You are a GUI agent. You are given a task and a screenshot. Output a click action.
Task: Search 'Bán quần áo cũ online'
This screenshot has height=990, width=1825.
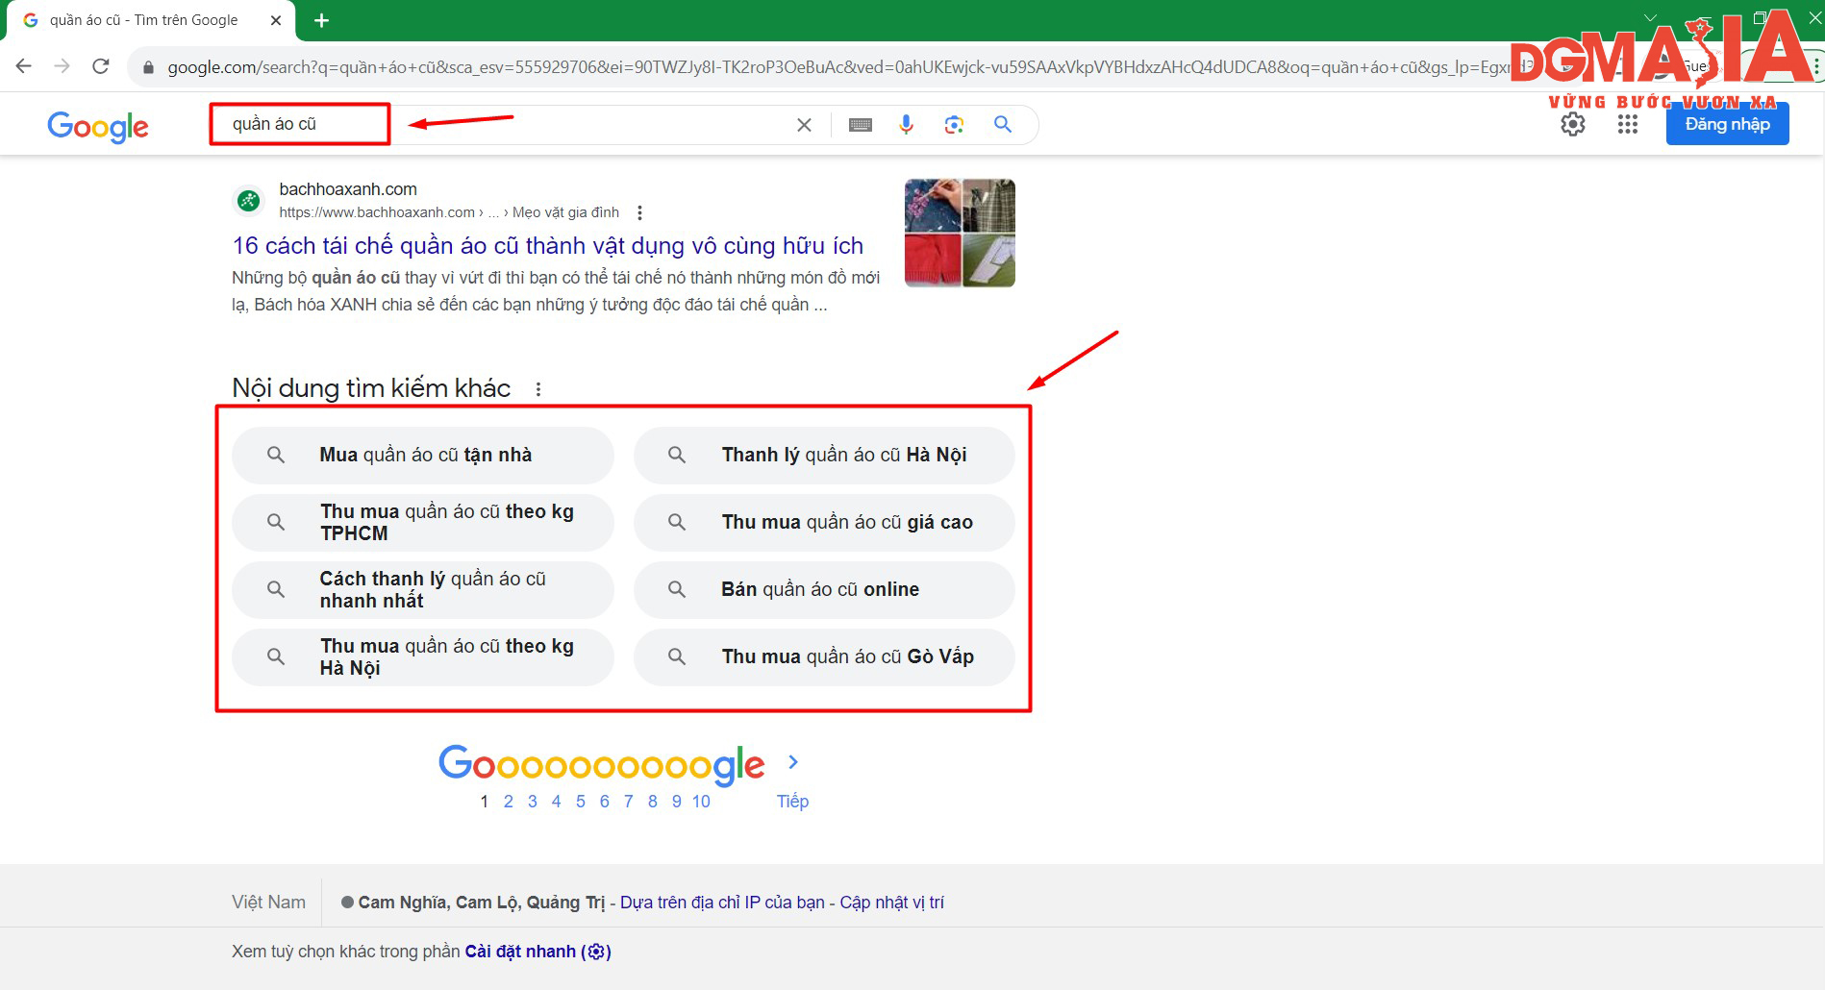[x=824, y=590]
